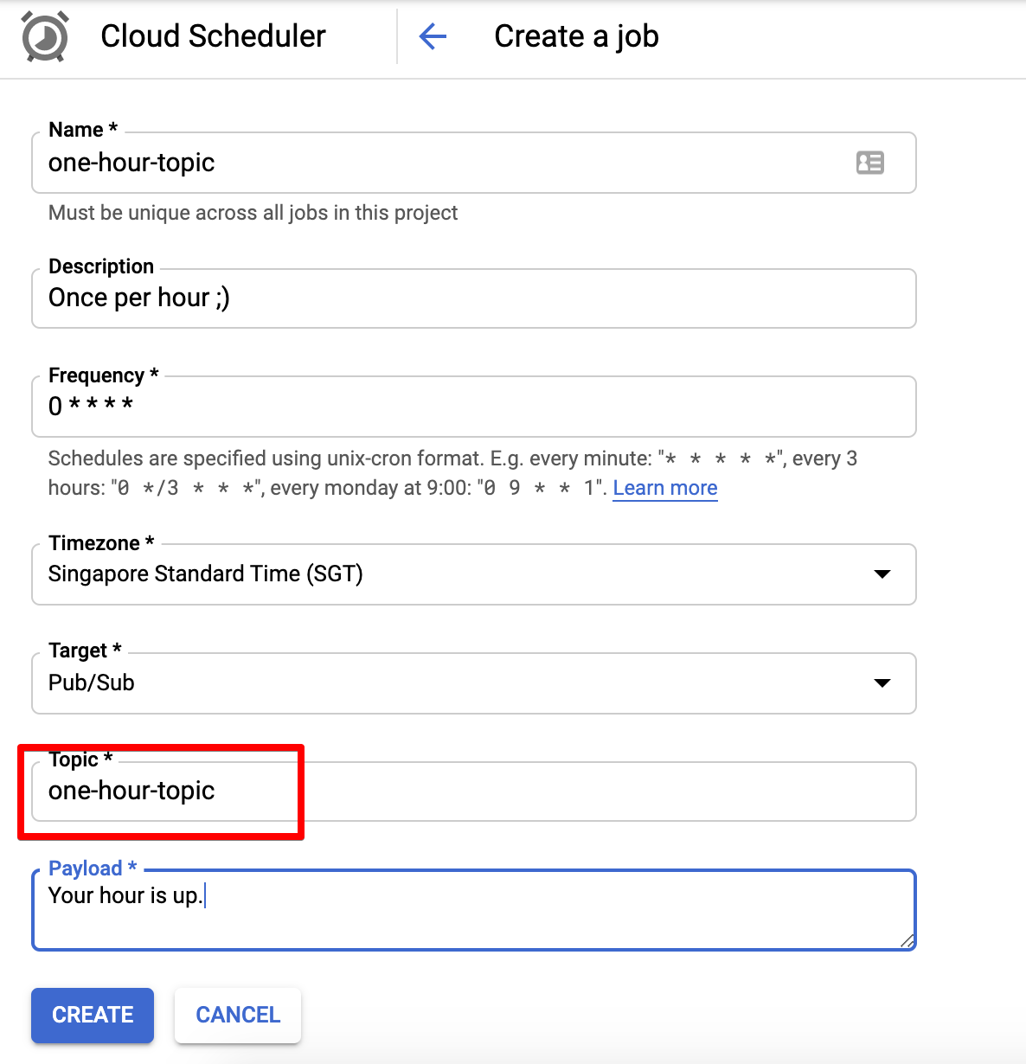Click the Timezone dropdown arrow
Viewport: 1026px width, 1064px height.
[x=882, y=574]
